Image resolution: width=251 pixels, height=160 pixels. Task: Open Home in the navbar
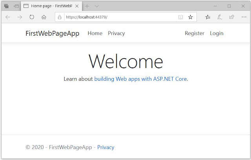pos(95,33)
